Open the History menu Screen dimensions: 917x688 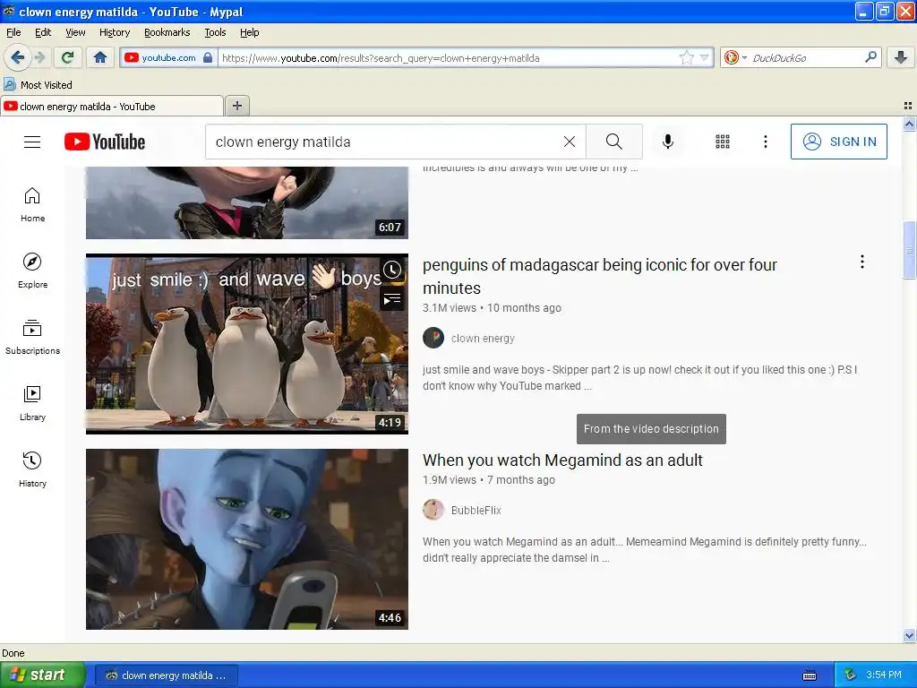click(114, 32)
